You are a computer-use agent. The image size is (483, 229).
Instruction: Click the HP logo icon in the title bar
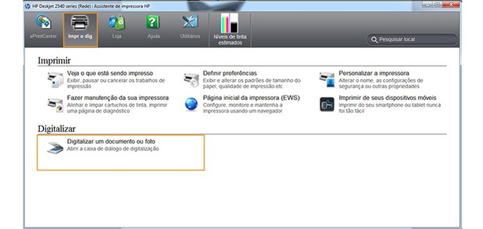27,6
